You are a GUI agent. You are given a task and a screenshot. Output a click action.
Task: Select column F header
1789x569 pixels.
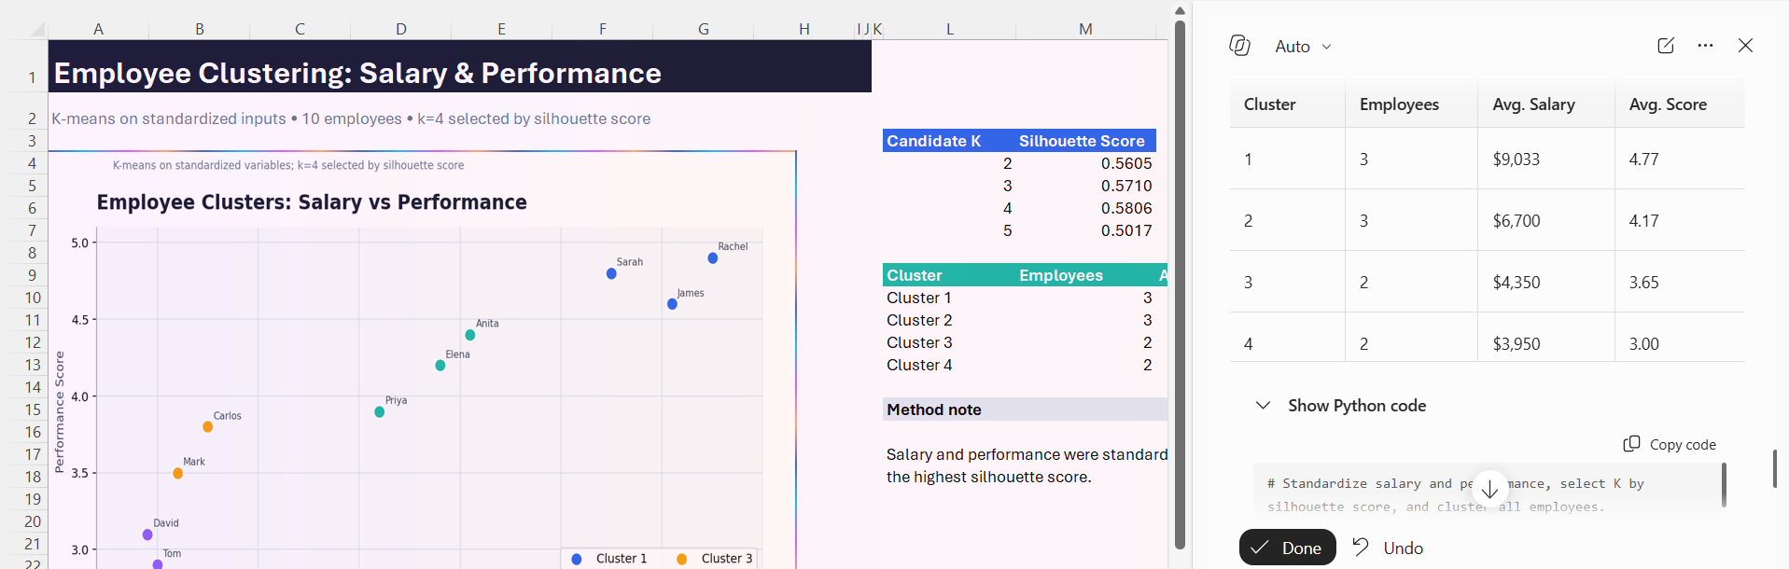603,29
